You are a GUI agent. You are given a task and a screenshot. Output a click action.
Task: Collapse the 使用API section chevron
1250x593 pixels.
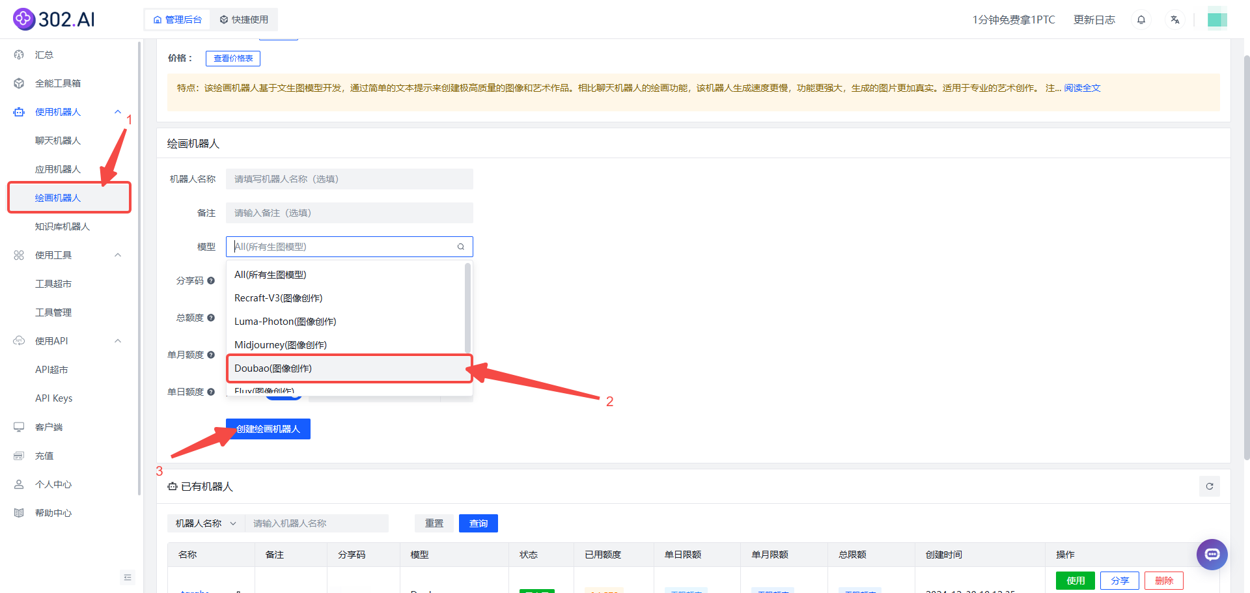(x=118, y=341)
